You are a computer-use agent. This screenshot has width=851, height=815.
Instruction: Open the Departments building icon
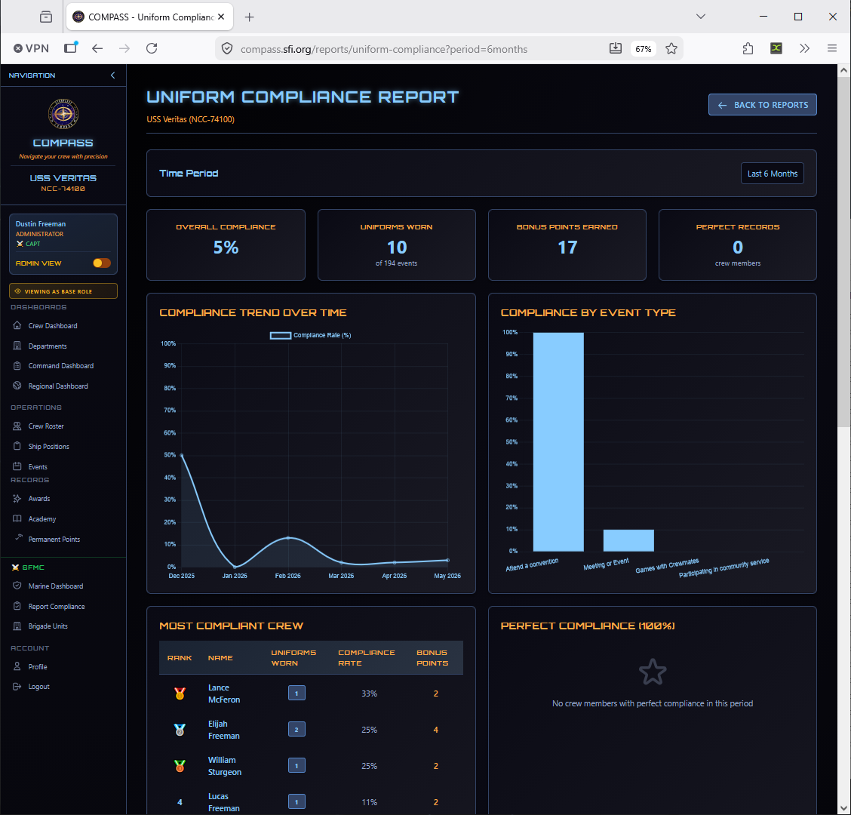pos(17,346)
